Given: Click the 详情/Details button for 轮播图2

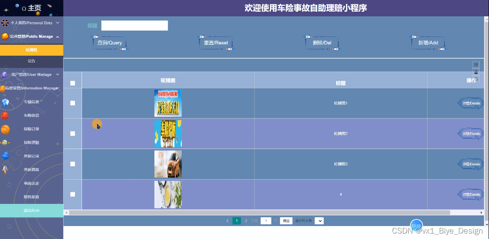Looking at the screenshot, I should [471, 134].
